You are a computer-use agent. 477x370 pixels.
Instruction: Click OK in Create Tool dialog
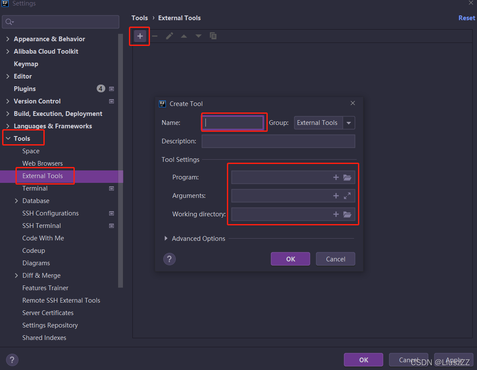tap(290, 259)
